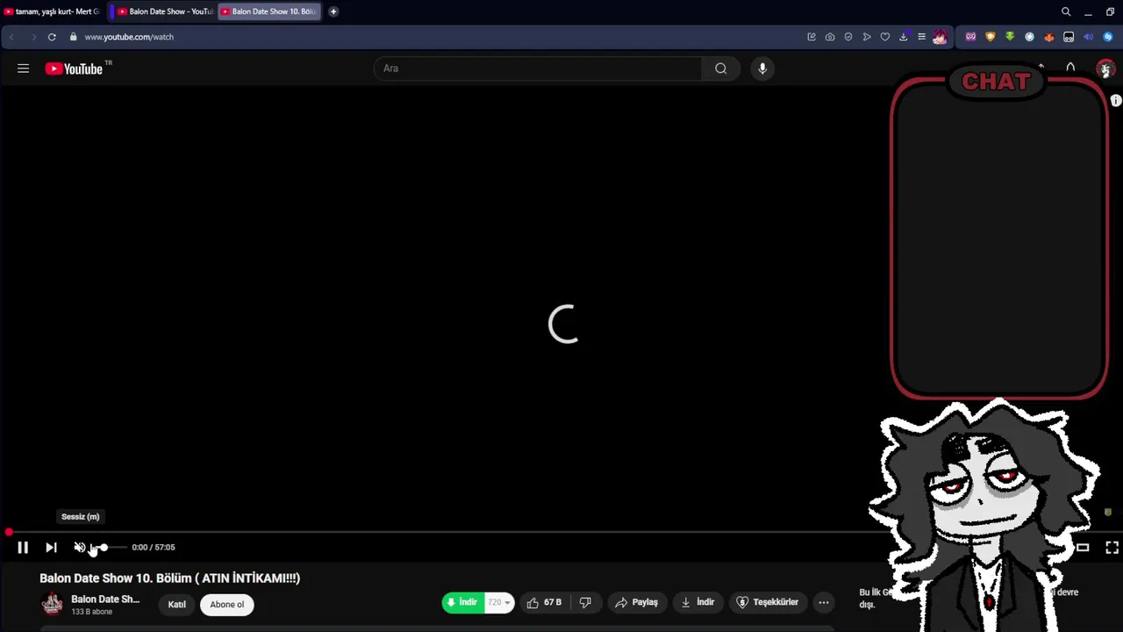
Task: Click the lock site-info icon in address bar
Action: tap(74, 37)
